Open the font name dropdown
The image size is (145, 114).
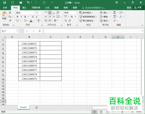point(34,13)
